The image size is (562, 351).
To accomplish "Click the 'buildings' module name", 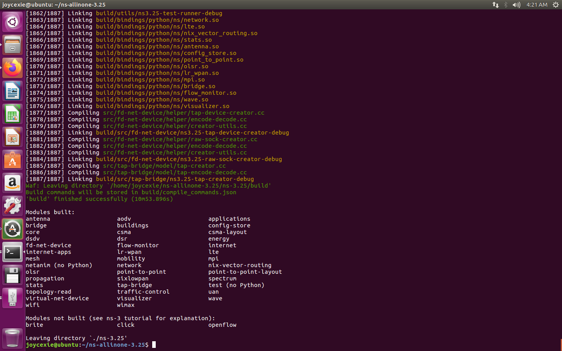I will click(x=133, y=225).
